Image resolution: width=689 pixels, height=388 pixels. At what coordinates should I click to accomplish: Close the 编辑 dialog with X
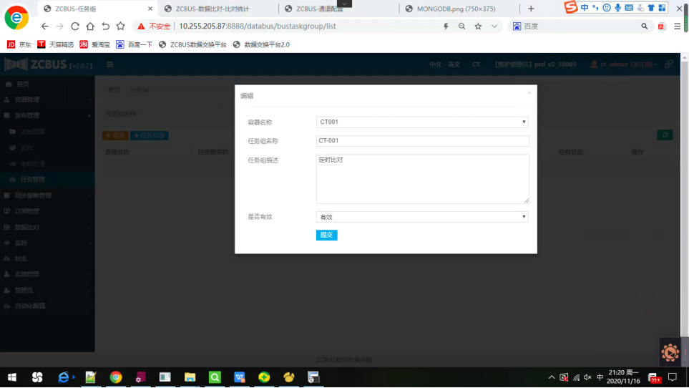point(529,92)
